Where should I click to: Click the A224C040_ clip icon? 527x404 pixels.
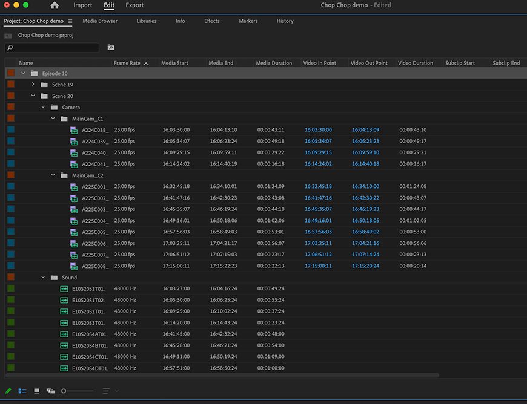coord(74,153)
